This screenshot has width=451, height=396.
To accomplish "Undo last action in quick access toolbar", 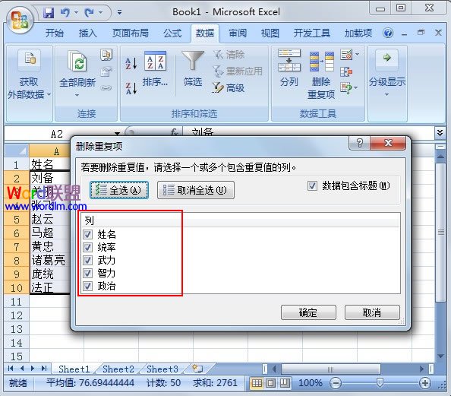I will point(65,12).
